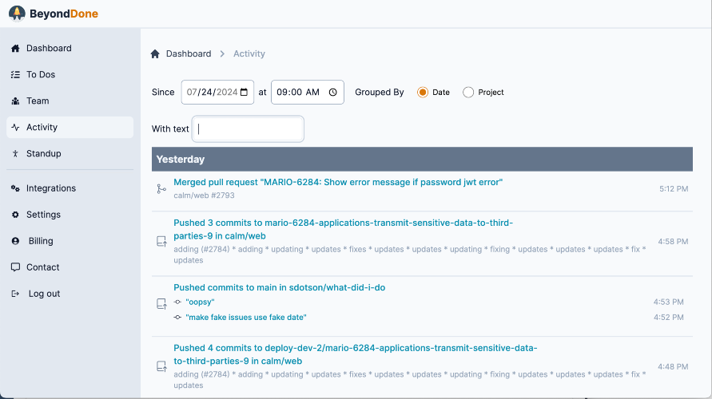Viewport: 712px width, 399px height.
Task: Click push icon beside 'Pushed 3 commits' entry
Action: (161, 242)
